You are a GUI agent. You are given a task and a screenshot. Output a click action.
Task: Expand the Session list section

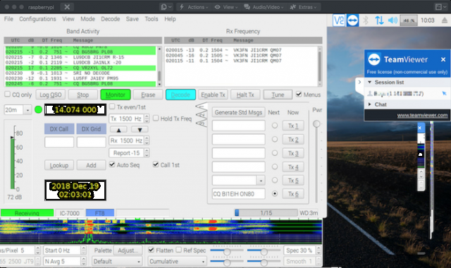click(x=369, y=83)
